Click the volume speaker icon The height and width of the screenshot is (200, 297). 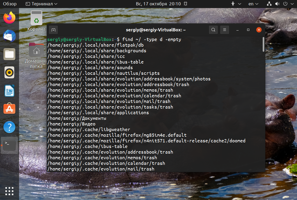click(277, 4)
